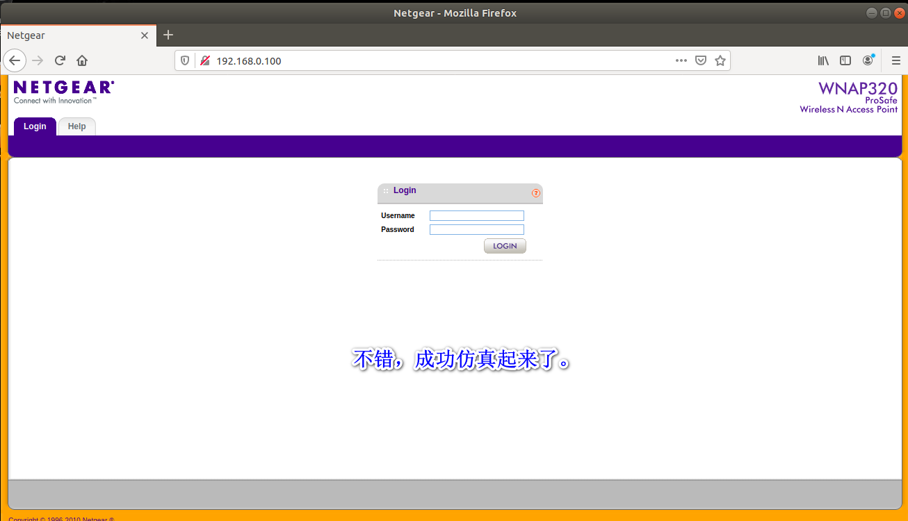Open Library bookmarks and history icon
This screenshot has width=908, height=521.
(x=823, y=60)
